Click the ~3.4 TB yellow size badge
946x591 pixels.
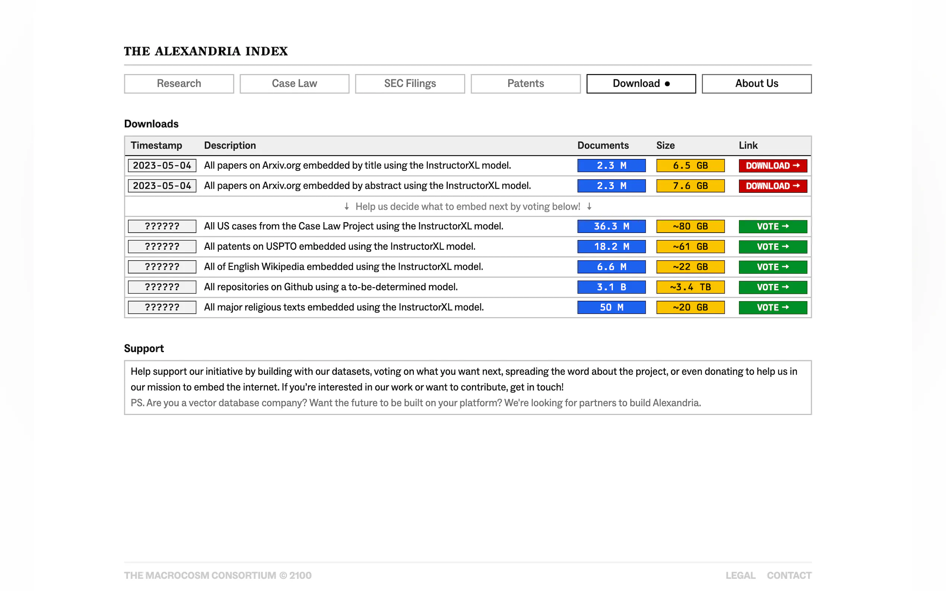pos(690,287)
